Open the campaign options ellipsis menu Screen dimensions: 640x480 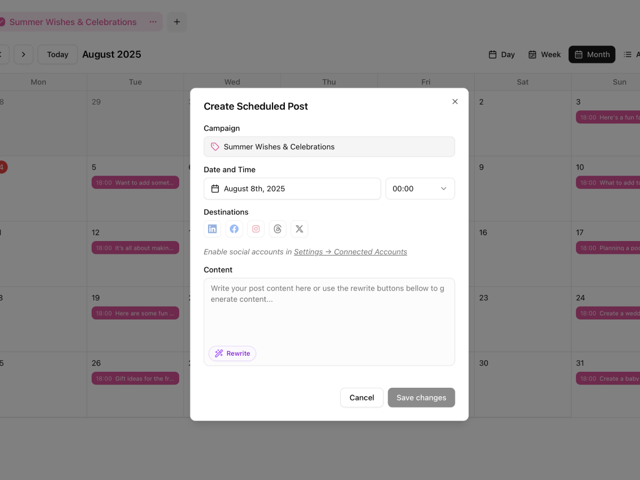[x=153, y=22]
